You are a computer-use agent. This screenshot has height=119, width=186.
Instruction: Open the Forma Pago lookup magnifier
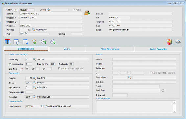pos(34,59)
